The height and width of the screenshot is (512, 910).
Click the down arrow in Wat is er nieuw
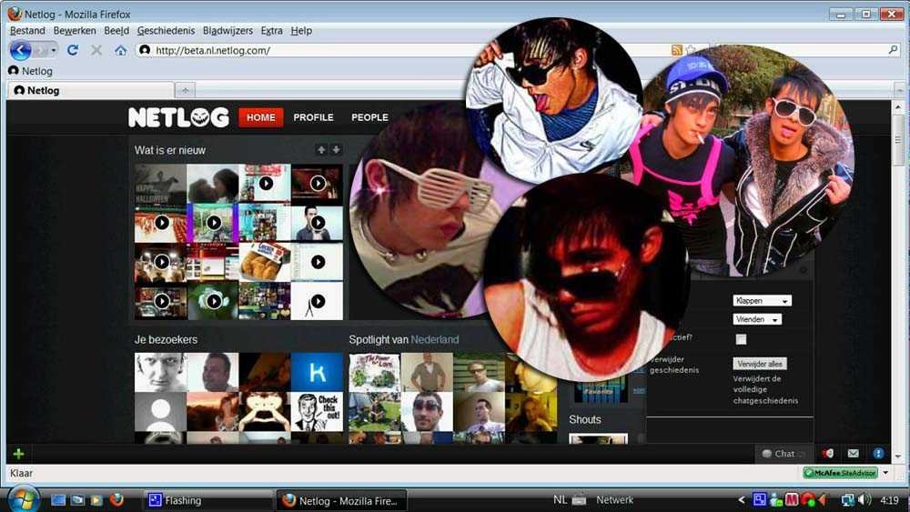336,150
